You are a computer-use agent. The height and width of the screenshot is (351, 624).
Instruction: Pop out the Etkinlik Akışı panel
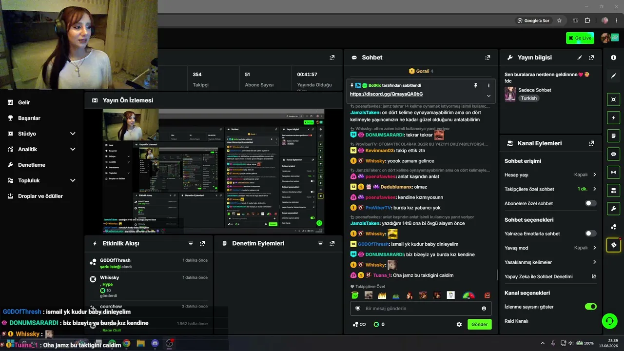click(202, 243)
